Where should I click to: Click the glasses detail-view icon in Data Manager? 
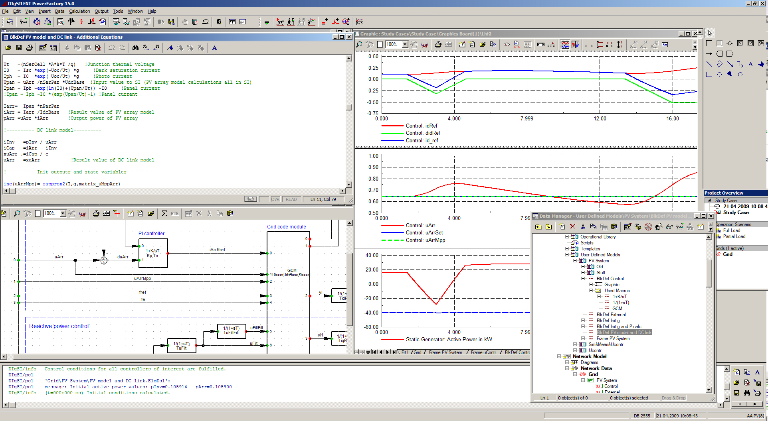(669, 226)
